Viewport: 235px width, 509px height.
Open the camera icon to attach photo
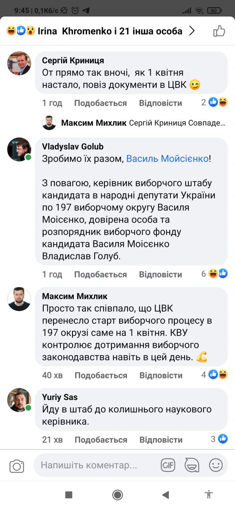pos(17,466)
